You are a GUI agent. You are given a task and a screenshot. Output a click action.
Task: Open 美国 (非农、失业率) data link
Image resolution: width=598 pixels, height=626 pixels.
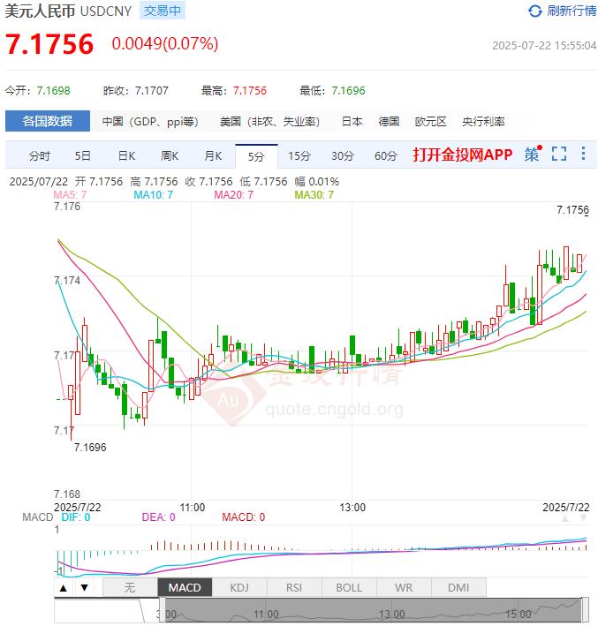(269, 121)
